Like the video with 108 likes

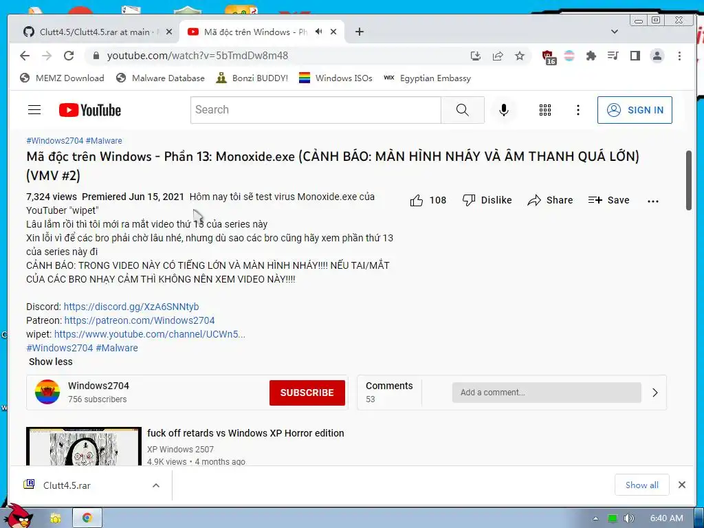pos(428,200)
